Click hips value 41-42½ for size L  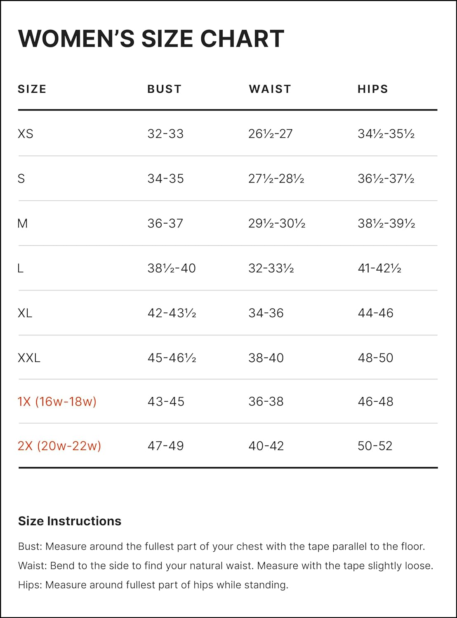(379, 269)
